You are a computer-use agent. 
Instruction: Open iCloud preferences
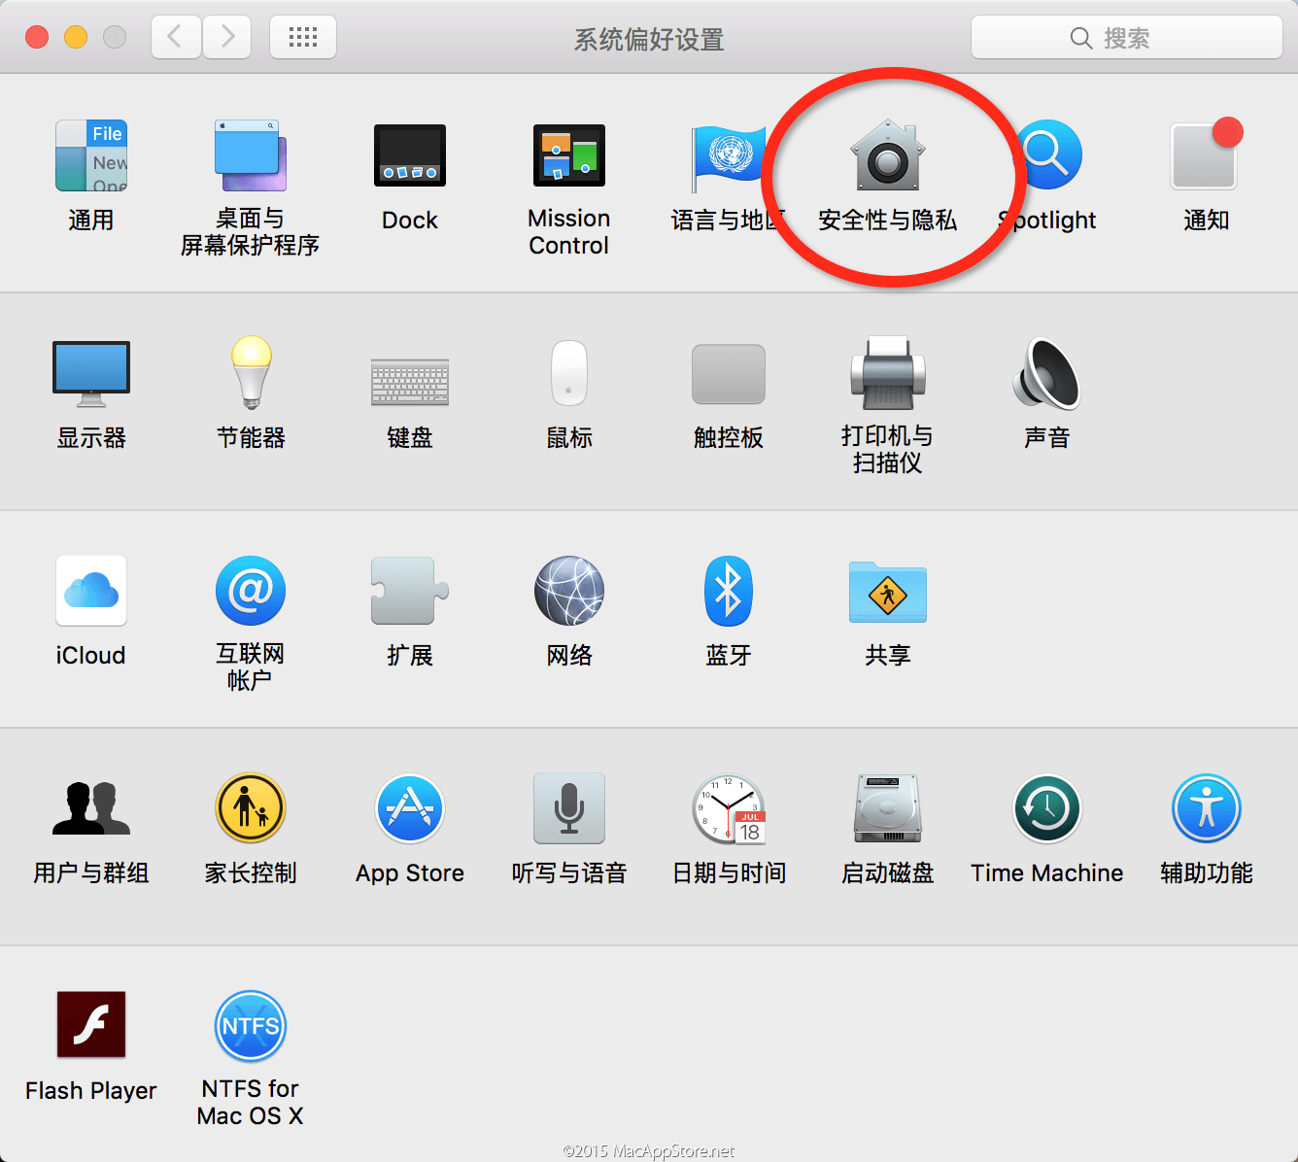[90, 591]
